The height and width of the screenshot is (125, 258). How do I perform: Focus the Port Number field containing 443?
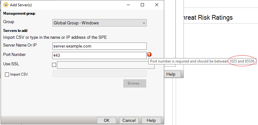tap(100, 55)
